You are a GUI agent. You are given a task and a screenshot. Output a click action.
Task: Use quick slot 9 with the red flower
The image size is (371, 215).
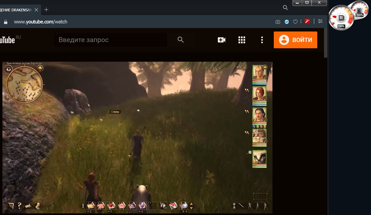click(x=173, y=206)
